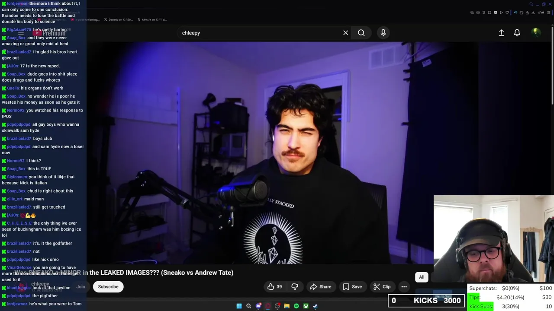Select the All filter chip
Viewport: 554px width, 311px height.
[x=422, y=277]
